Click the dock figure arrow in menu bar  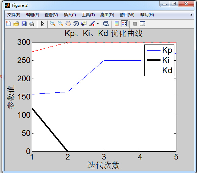point(191,15)
